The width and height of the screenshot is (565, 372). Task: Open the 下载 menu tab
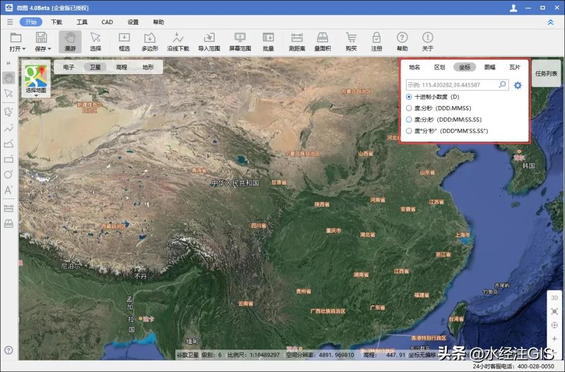tap(56, 22)
